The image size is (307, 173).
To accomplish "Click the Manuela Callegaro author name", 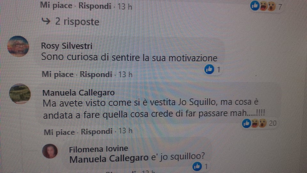I will point(79,93).
